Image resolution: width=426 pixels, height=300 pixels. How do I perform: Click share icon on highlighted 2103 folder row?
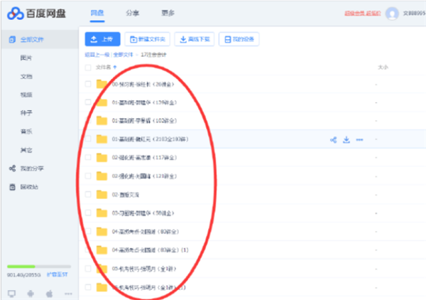click(334, 140)
